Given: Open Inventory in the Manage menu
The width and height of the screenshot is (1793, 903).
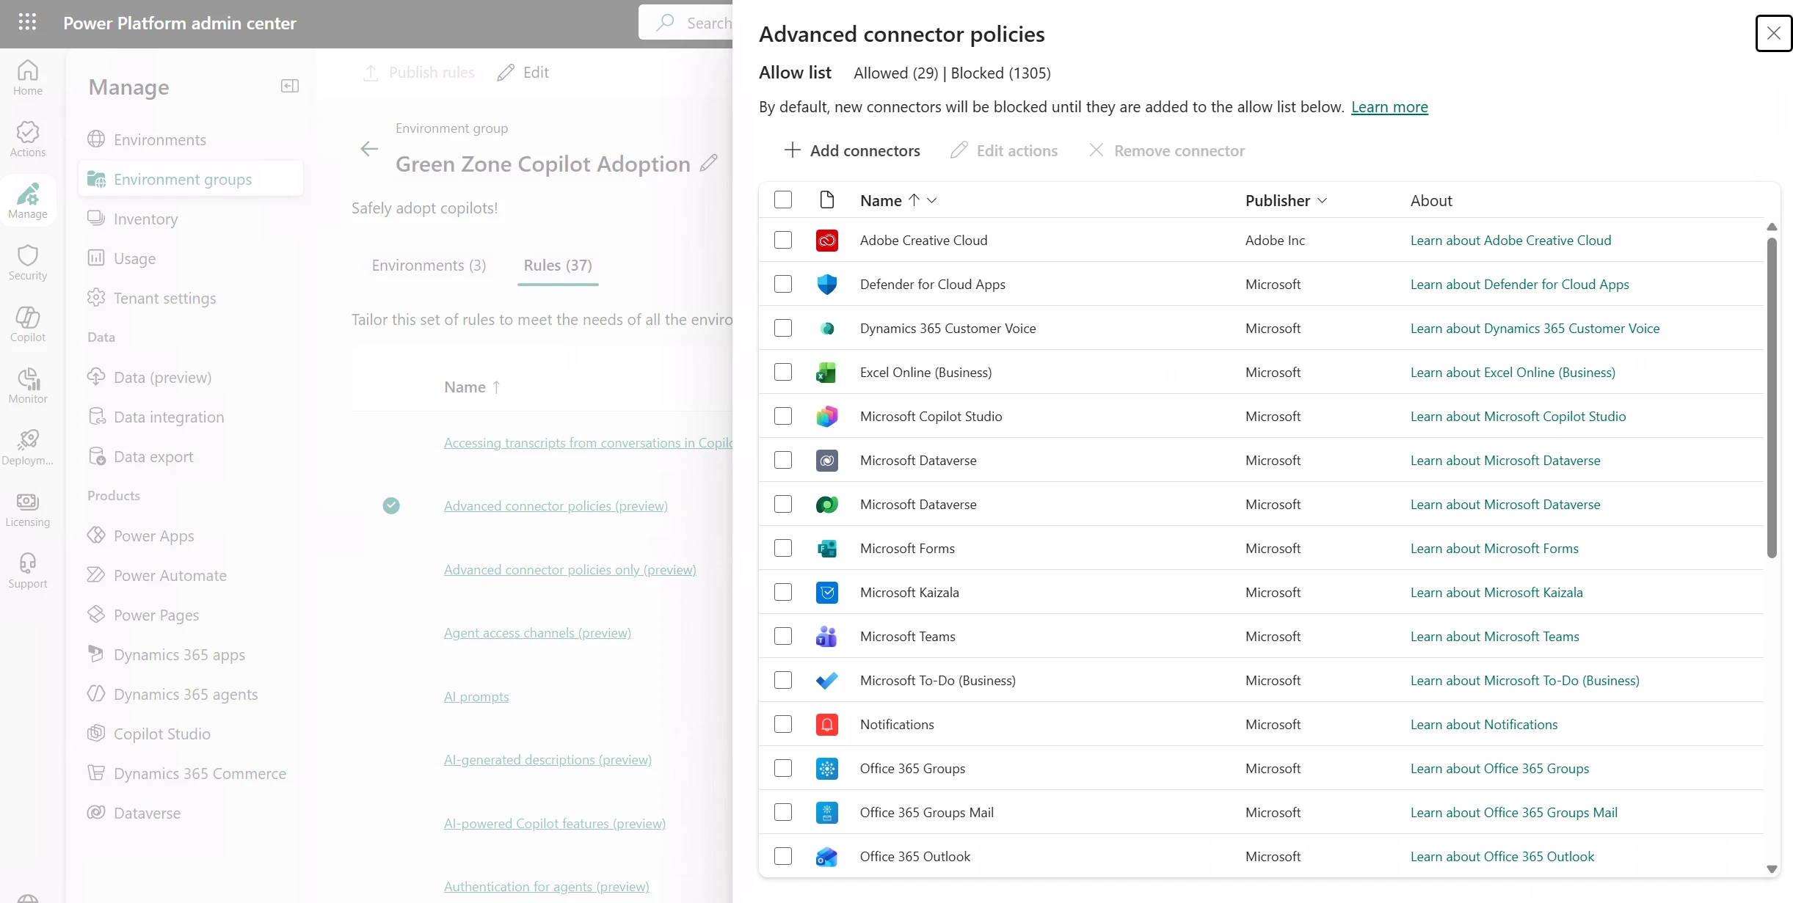Looking at the screenshot, I should [x=191, y=219].
